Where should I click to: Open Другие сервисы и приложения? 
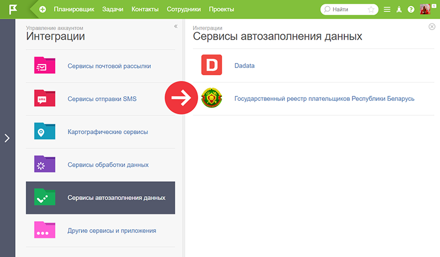112,231
